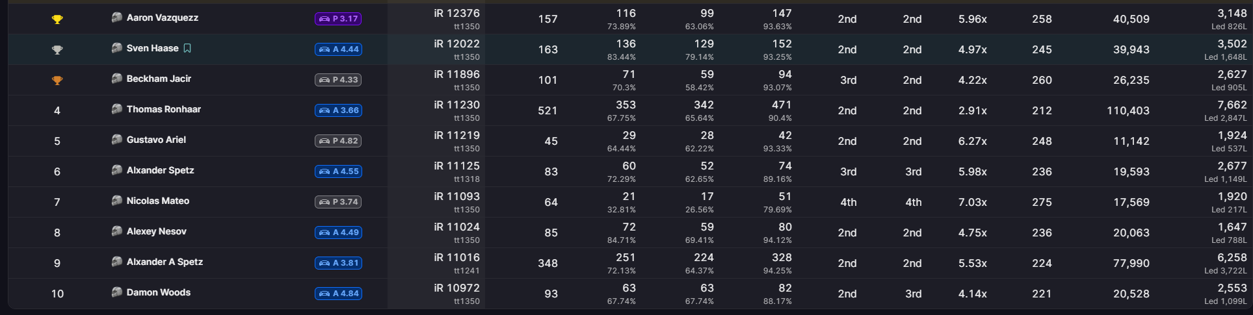Click the helmet icon beside Thomas Ronhaar

pyautogui.click(x=117, y=109)
